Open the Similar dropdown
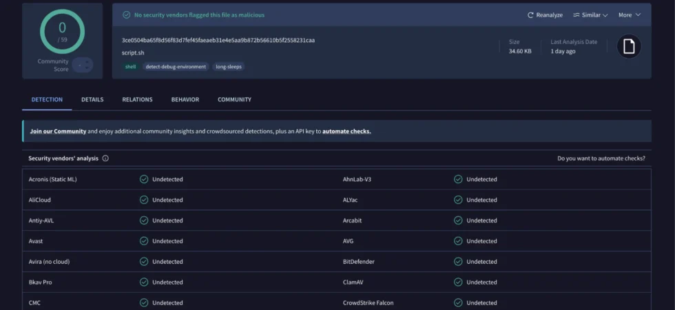Screen dimensions: 675x310 590,15
